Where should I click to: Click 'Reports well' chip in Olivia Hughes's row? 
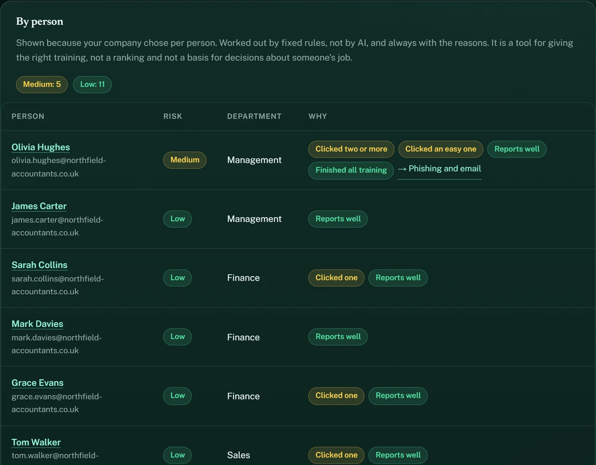(517, 149)
